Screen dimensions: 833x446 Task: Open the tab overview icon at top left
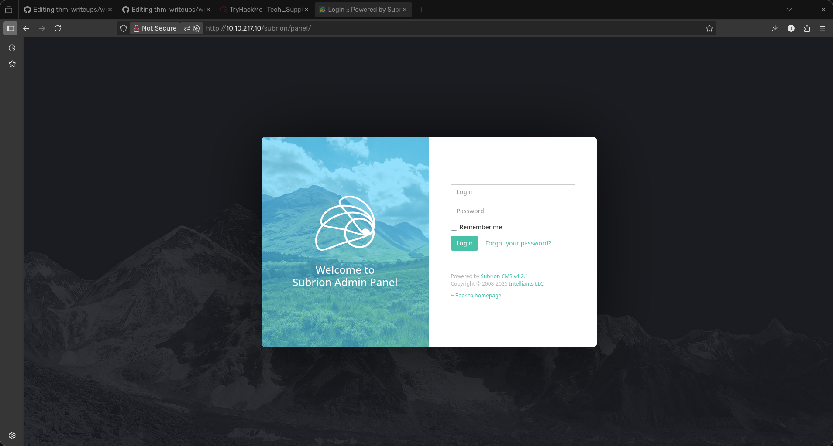[9, 10]
